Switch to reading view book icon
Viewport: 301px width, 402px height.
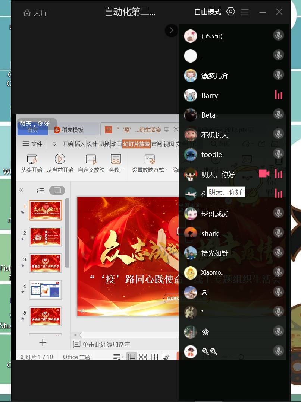(x=154, y=357)
